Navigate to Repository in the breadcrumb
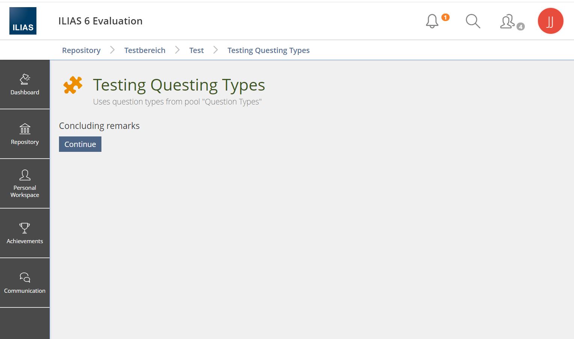 click(x=81, y=50)
